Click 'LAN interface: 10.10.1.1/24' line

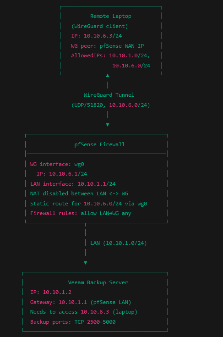click(x=73, y=184)
